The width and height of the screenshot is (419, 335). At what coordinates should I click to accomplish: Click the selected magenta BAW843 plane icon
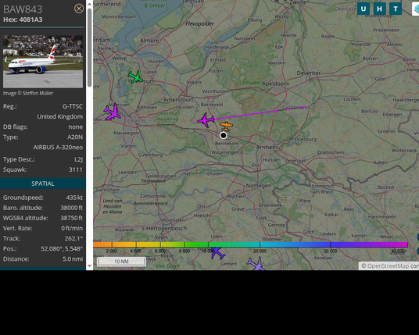(206, 120)
